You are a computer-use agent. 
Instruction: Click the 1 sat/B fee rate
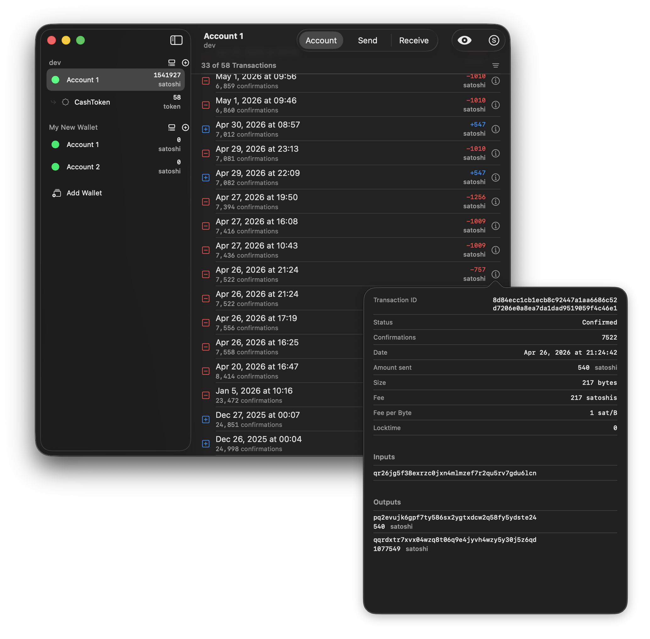point(603,413)
